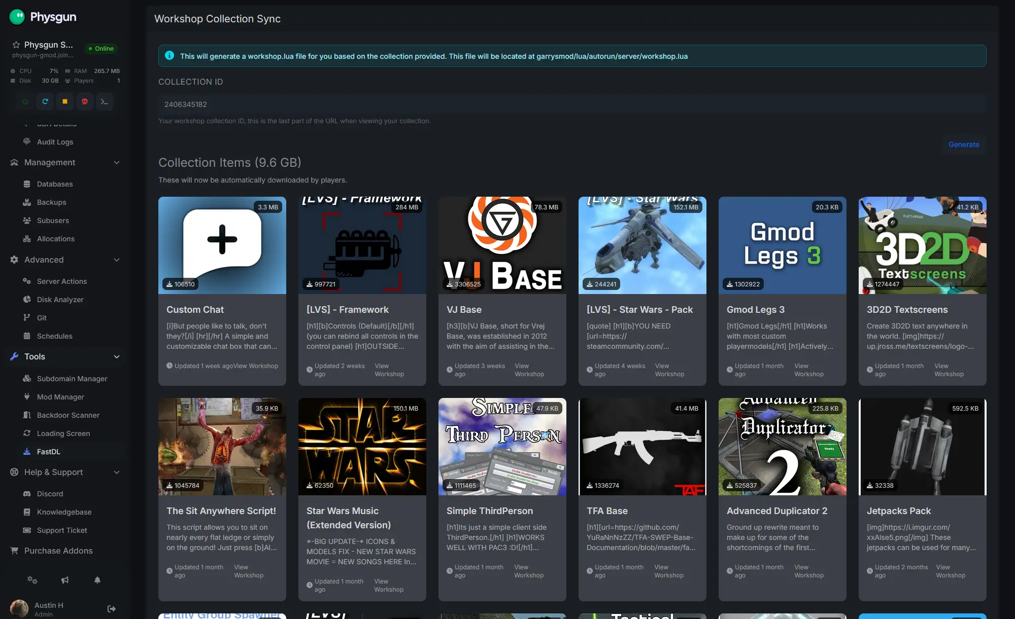Click the Allocations network icon
Viewport: 1015px width, 619px height.
[27, 239]
